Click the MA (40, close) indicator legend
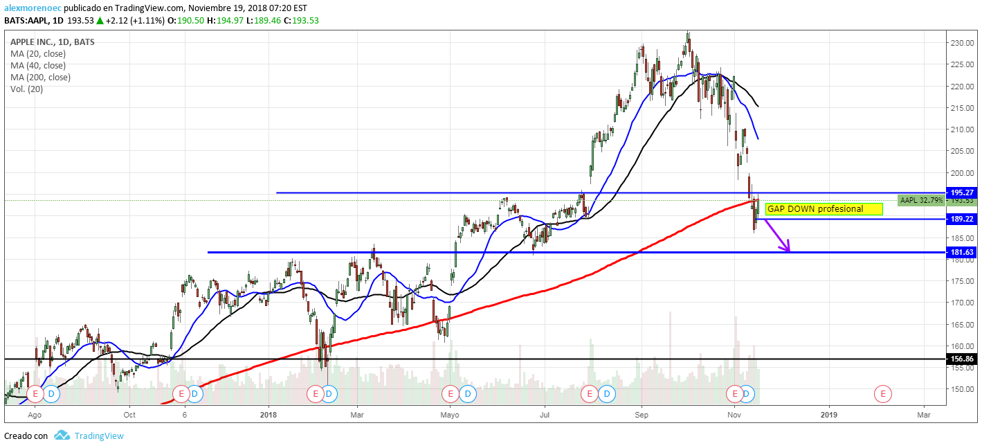 (38, 66)
